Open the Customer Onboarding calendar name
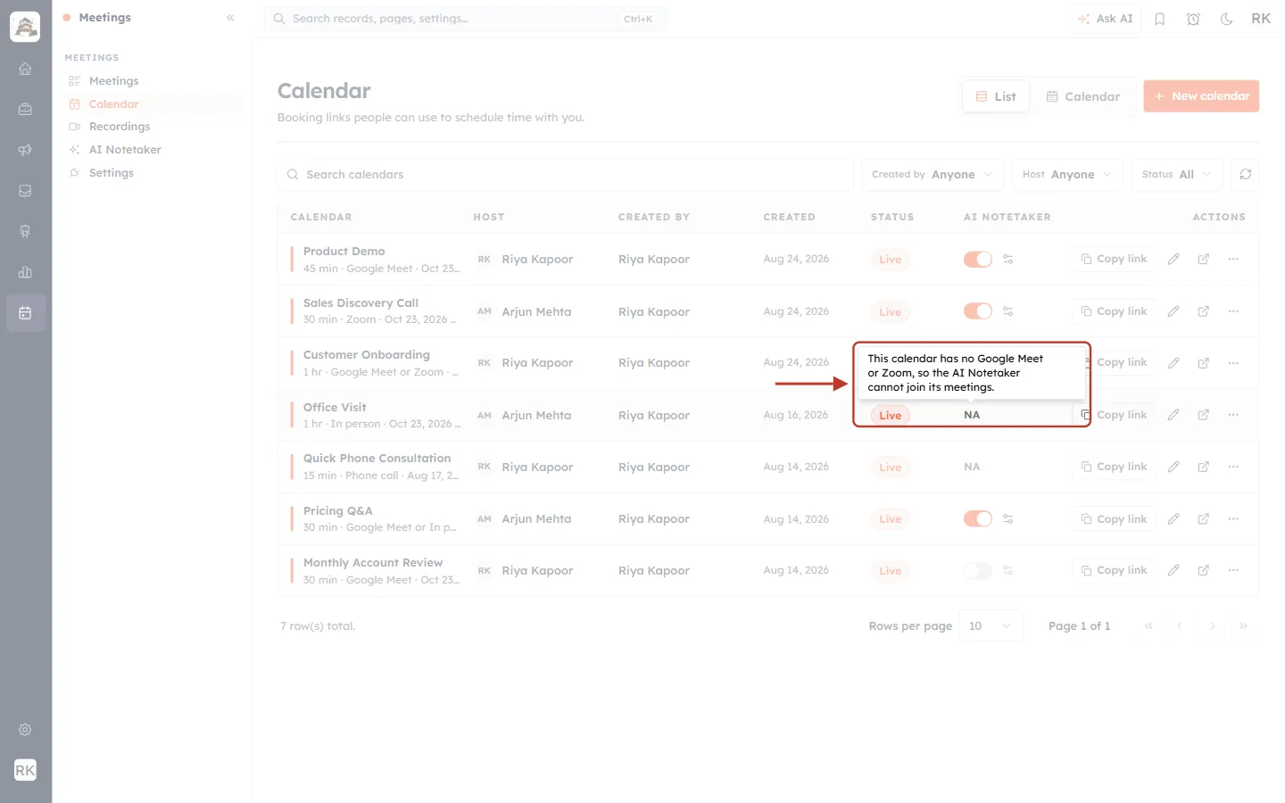The height and width of the screenshot is (803, 1285). pos(367,355)
